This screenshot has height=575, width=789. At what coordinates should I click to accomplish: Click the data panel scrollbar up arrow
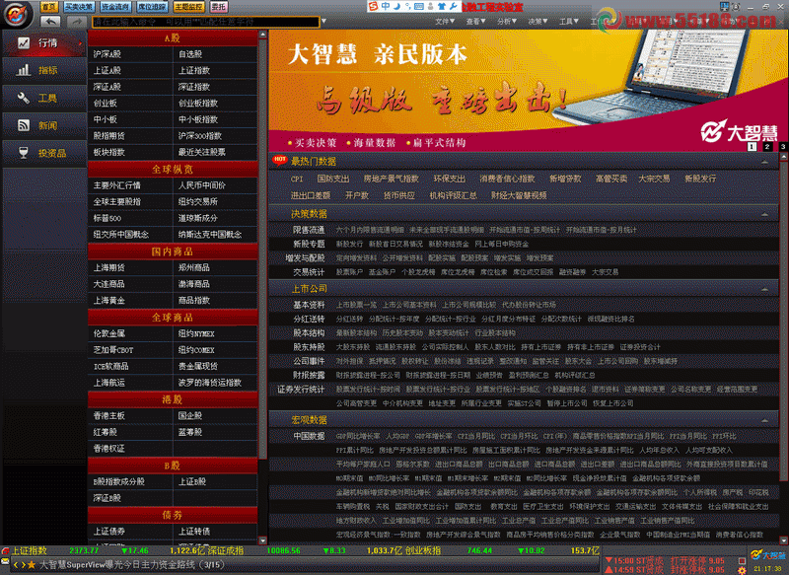point(783,157)
